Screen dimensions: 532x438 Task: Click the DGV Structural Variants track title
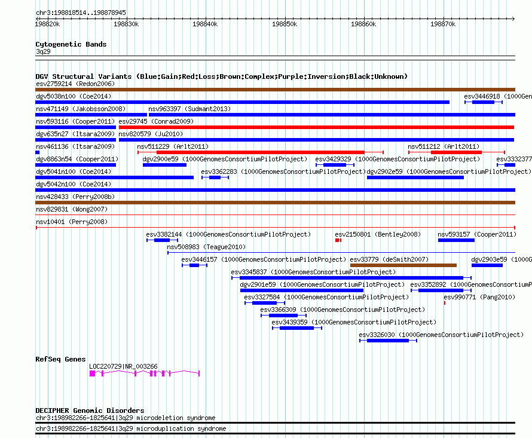(x=222, y=76)
